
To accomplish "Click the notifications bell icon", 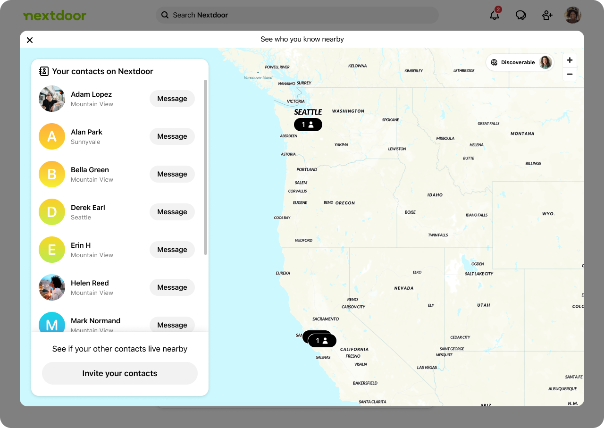I will click(494, 15).
